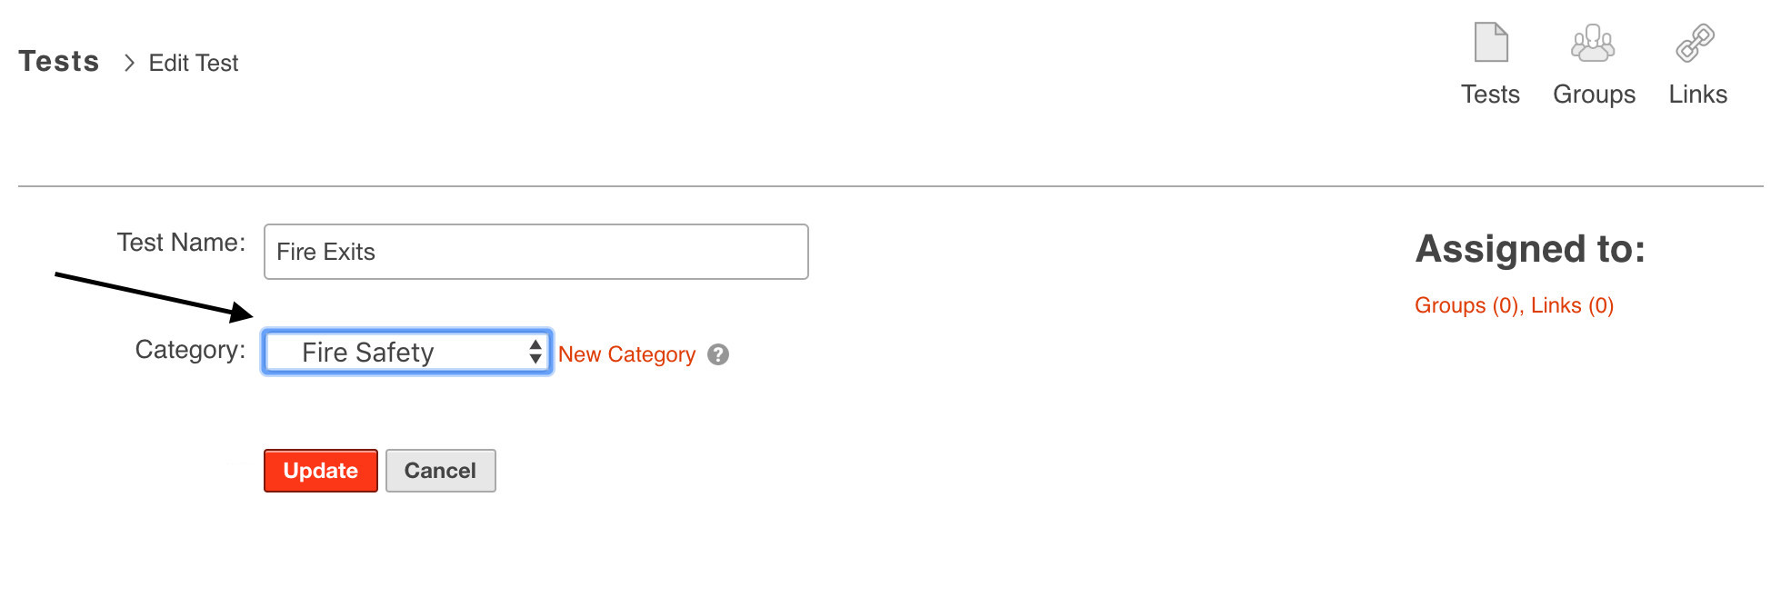Click the breadcrumb chevron arrow
Viewport: 1791px width, 607px height.
click(x=129, y=63)
